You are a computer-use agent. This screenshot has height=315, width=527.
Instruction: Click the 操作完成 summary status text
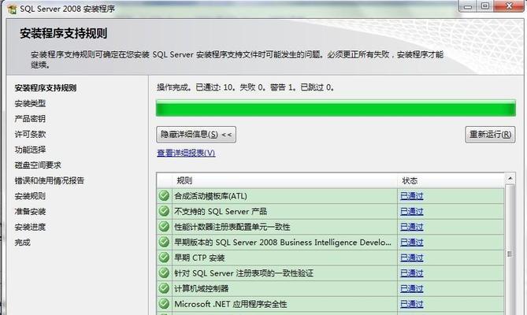245,87
